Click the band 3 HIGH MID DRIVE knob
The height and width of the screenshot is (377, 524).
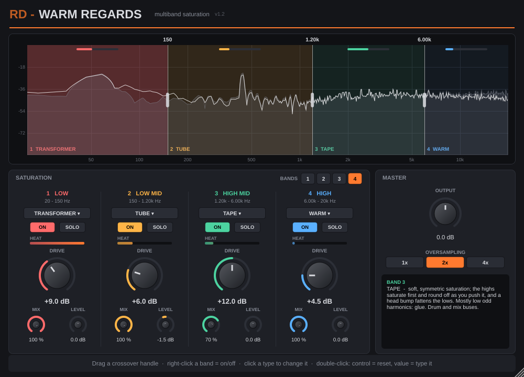[x=232, y=275]
